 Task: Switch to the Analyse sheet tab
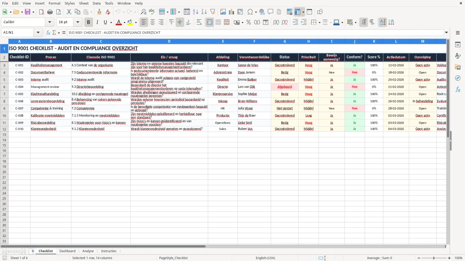[x=88, y=251]
